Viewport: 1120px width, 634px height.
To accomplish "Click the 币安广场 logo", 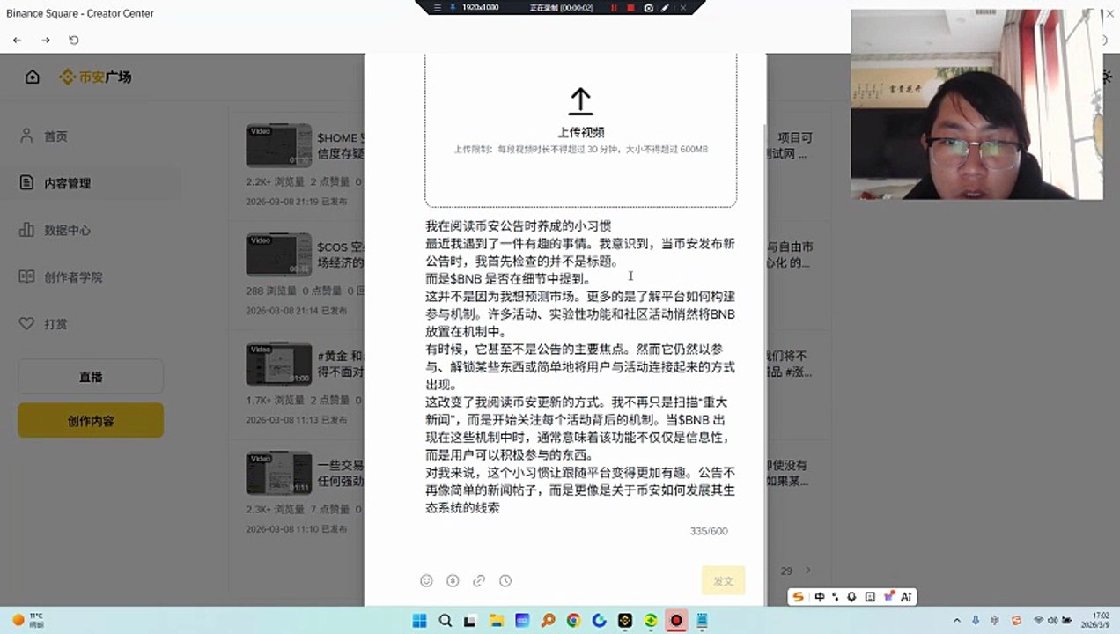I will 95,77.
